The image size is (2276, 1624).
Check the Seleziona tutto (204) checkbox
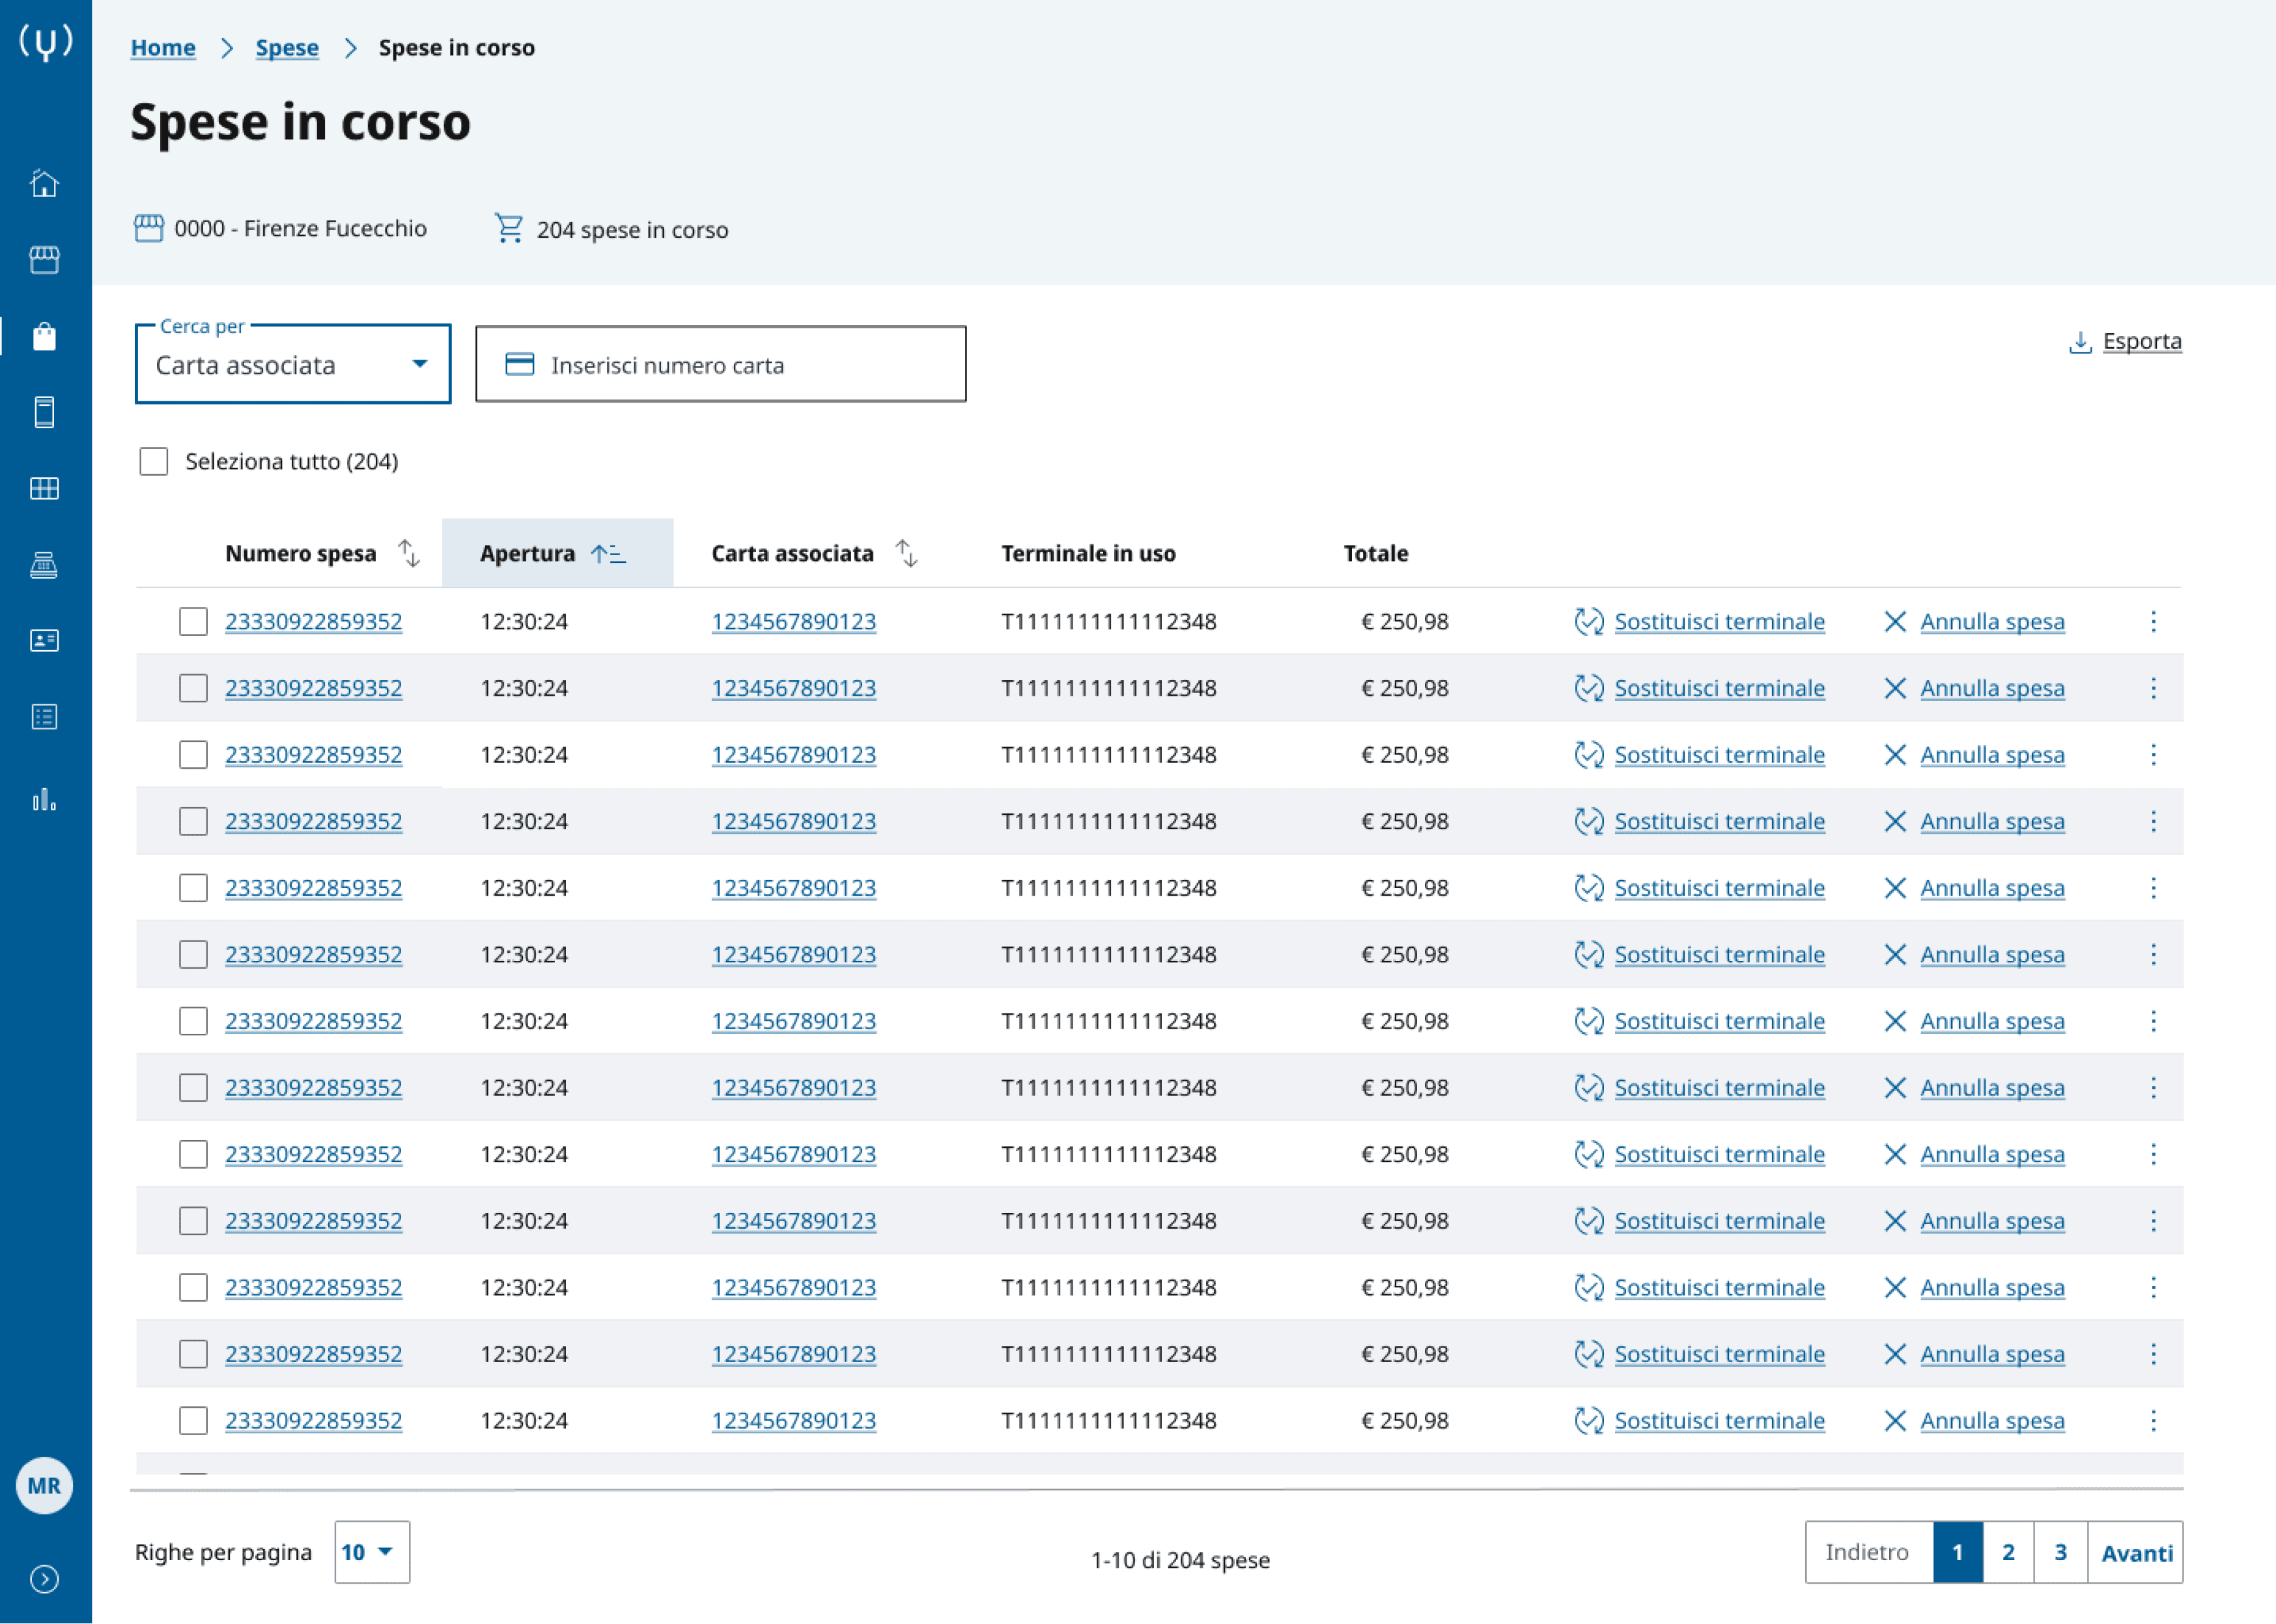coord(154,461)
